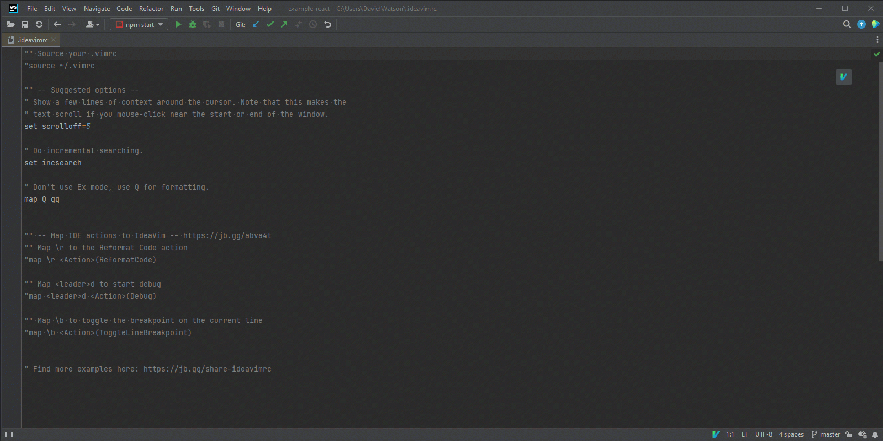Click the IdeaVim status bar icon
Image resolution: width=883 pixels, height=441 pixels.
pos(716,434)
